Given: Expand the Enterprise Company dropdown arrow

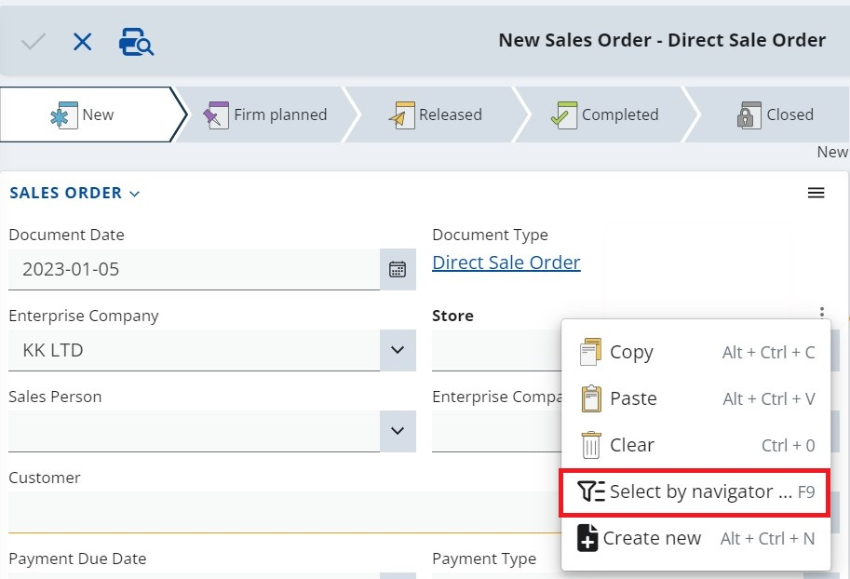Looking at the screenshot, I should click(x=398, y=351).
